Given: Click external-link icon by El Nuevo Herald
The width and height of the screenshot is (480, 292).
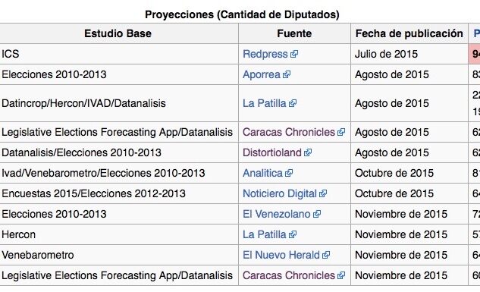Looking at the screenshot, I should point(326,256).
